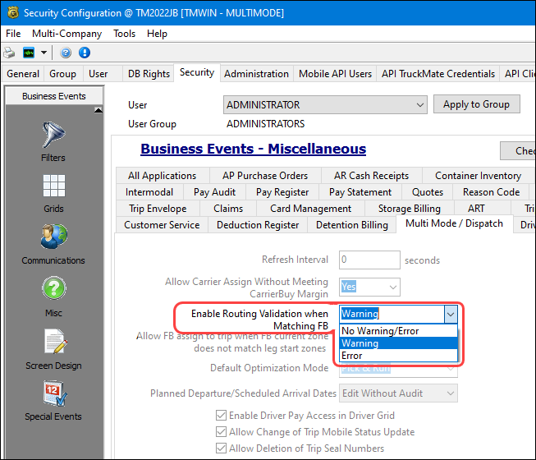Toggle Allow Change of Trip Mobile Status Update
The height and width of the screenshot is (460, 536).
[x=222, y=432]
